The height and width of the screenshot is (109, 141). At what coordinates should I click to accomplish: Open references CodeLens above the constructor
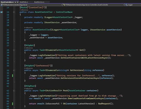[x=29, y=28]
